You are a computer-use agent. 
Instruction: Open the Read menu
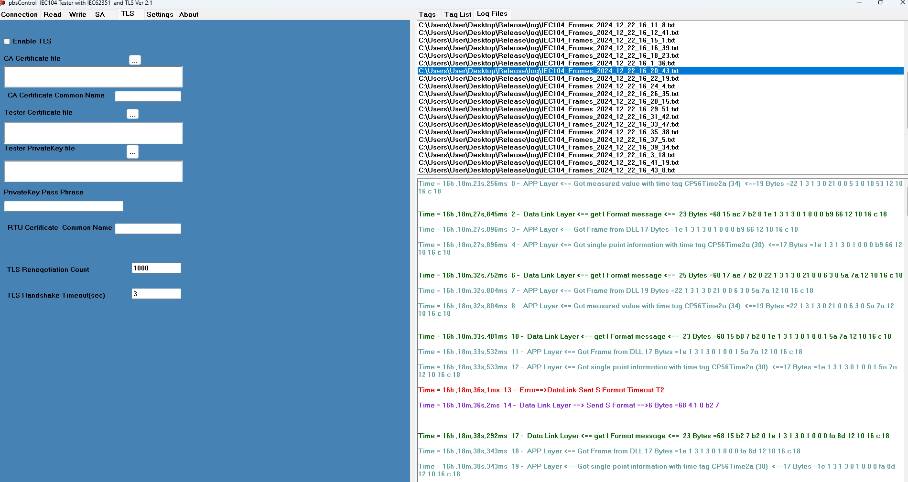(x=53, y=14)
